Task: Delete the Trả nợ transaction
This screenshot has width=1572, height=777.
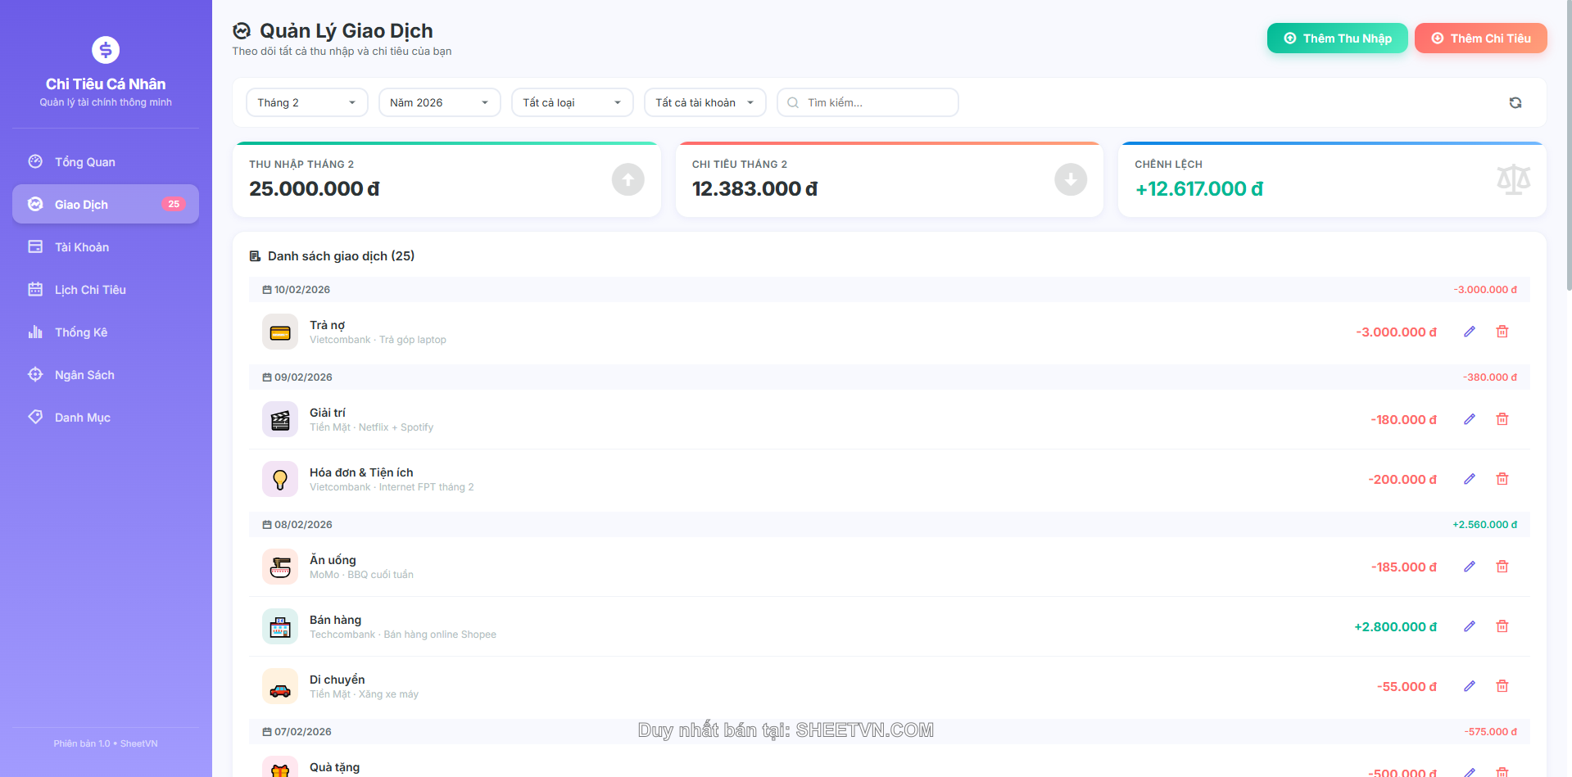Action: click(x=1502, y=332)
